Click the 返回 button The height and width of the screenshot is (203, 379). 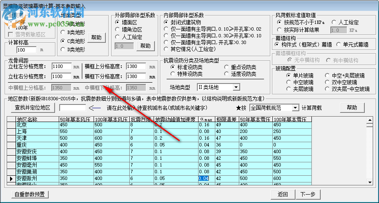coord(282,194)
